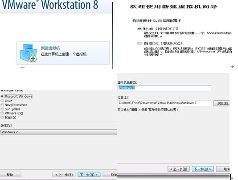Click 下一步(N) in VM name dialog
This screenshot has width=238, height=180.
(203, 169)
